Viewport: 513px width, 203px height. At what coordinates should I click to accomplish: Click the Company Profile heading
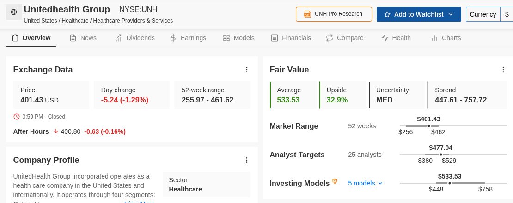(46, 160)
